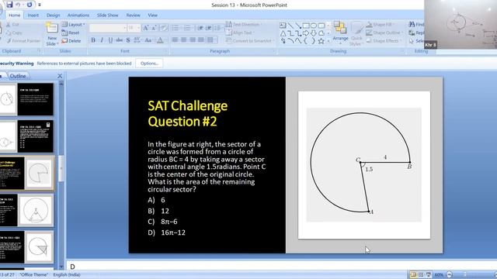This screenshot has height=279, width=497.
Task: Decrease the font size
Action: click(x=154, y=28)
